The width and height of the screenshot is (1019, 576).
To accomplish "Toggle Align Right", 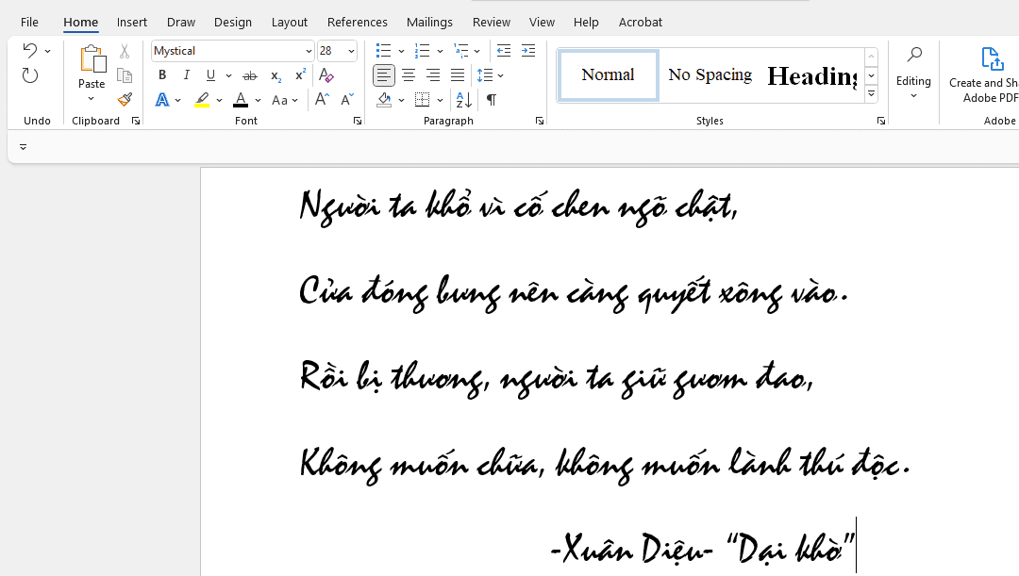I will pos(433,75).
